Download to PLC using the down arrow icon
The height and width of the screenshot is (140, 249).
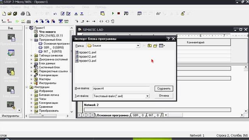click(x=82, y=14)
